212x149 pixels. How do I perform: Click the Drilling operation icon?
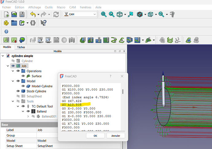(x=98, y=40)
